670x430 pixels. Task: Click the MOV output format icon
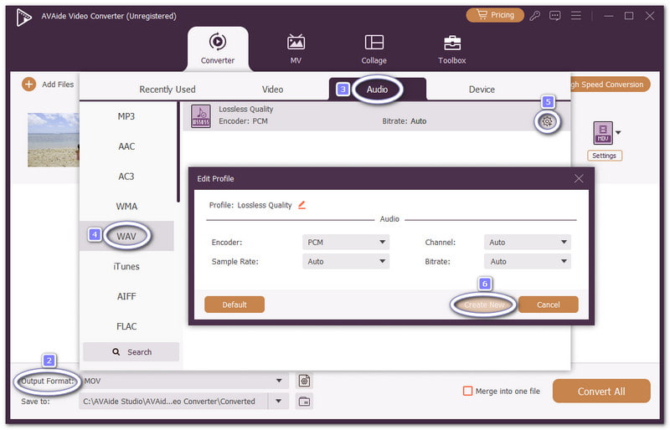click(x=602, y=133)
